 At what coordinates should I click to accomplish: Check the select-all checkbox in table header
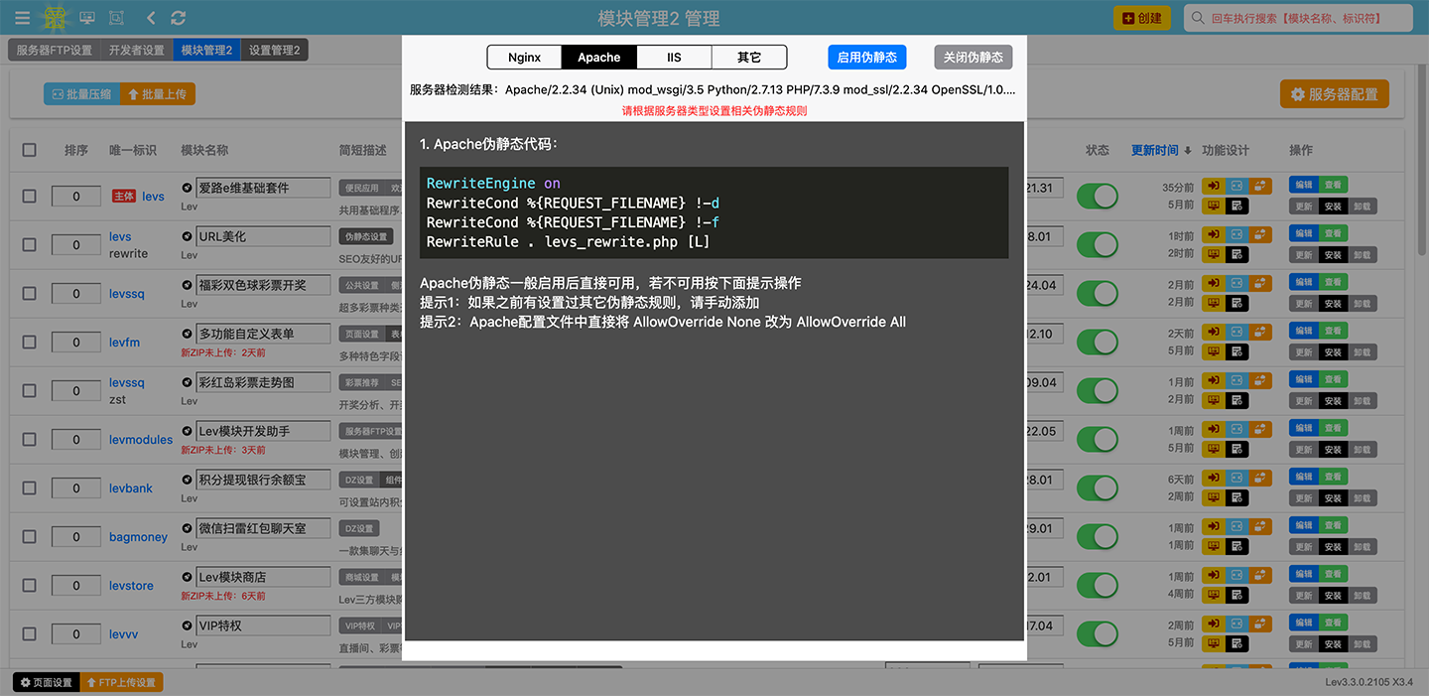click(x=29, y=150)
